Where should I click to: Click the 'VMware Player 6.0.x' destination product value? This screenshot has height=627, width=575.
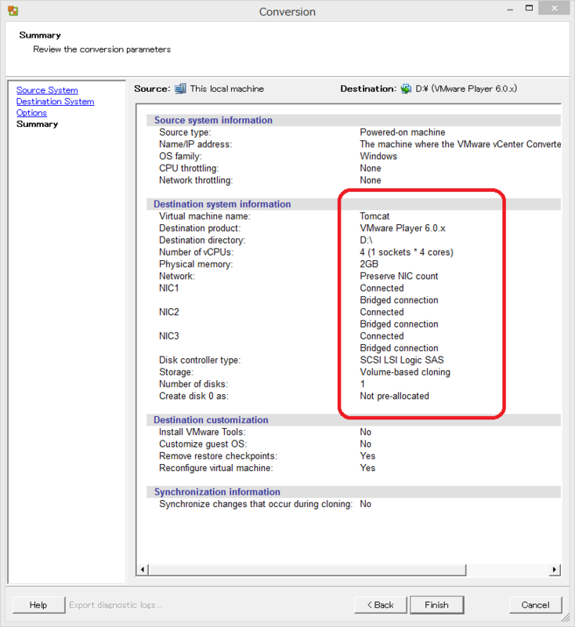(403, 228)
